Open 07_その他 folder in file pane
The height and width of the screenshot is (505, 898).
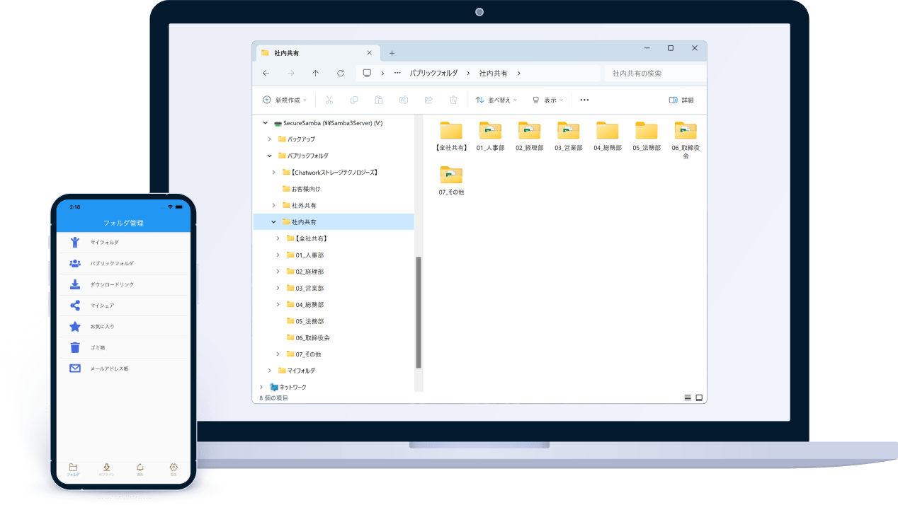(x=451, y=181)
